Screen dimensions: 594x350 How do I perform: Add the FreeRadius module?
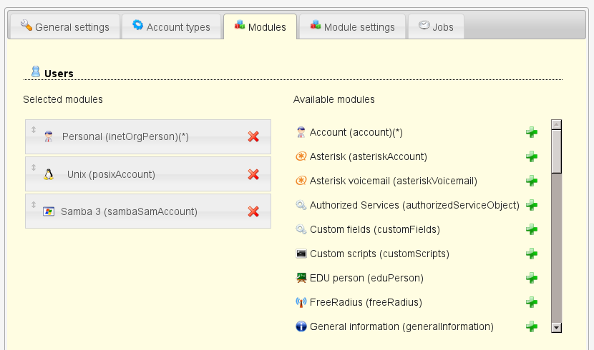(x=532, y=302)
